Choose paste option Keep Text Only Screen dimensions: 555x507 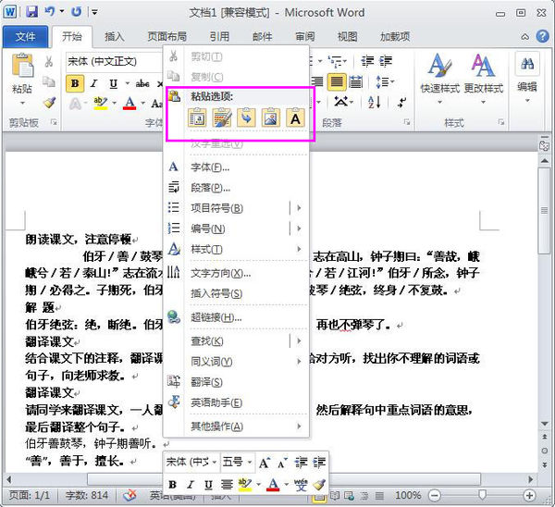pyautogui.click(x=295, y=117)
